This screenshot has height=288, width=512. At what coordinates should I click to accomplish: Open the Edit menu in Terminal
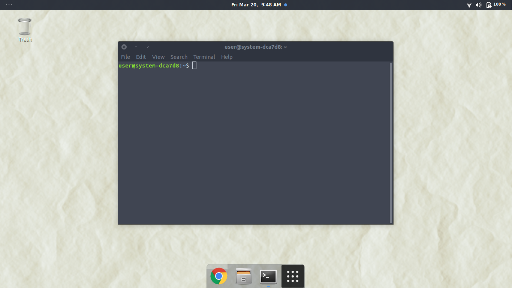pyautogui.click(x=141, y=57)
